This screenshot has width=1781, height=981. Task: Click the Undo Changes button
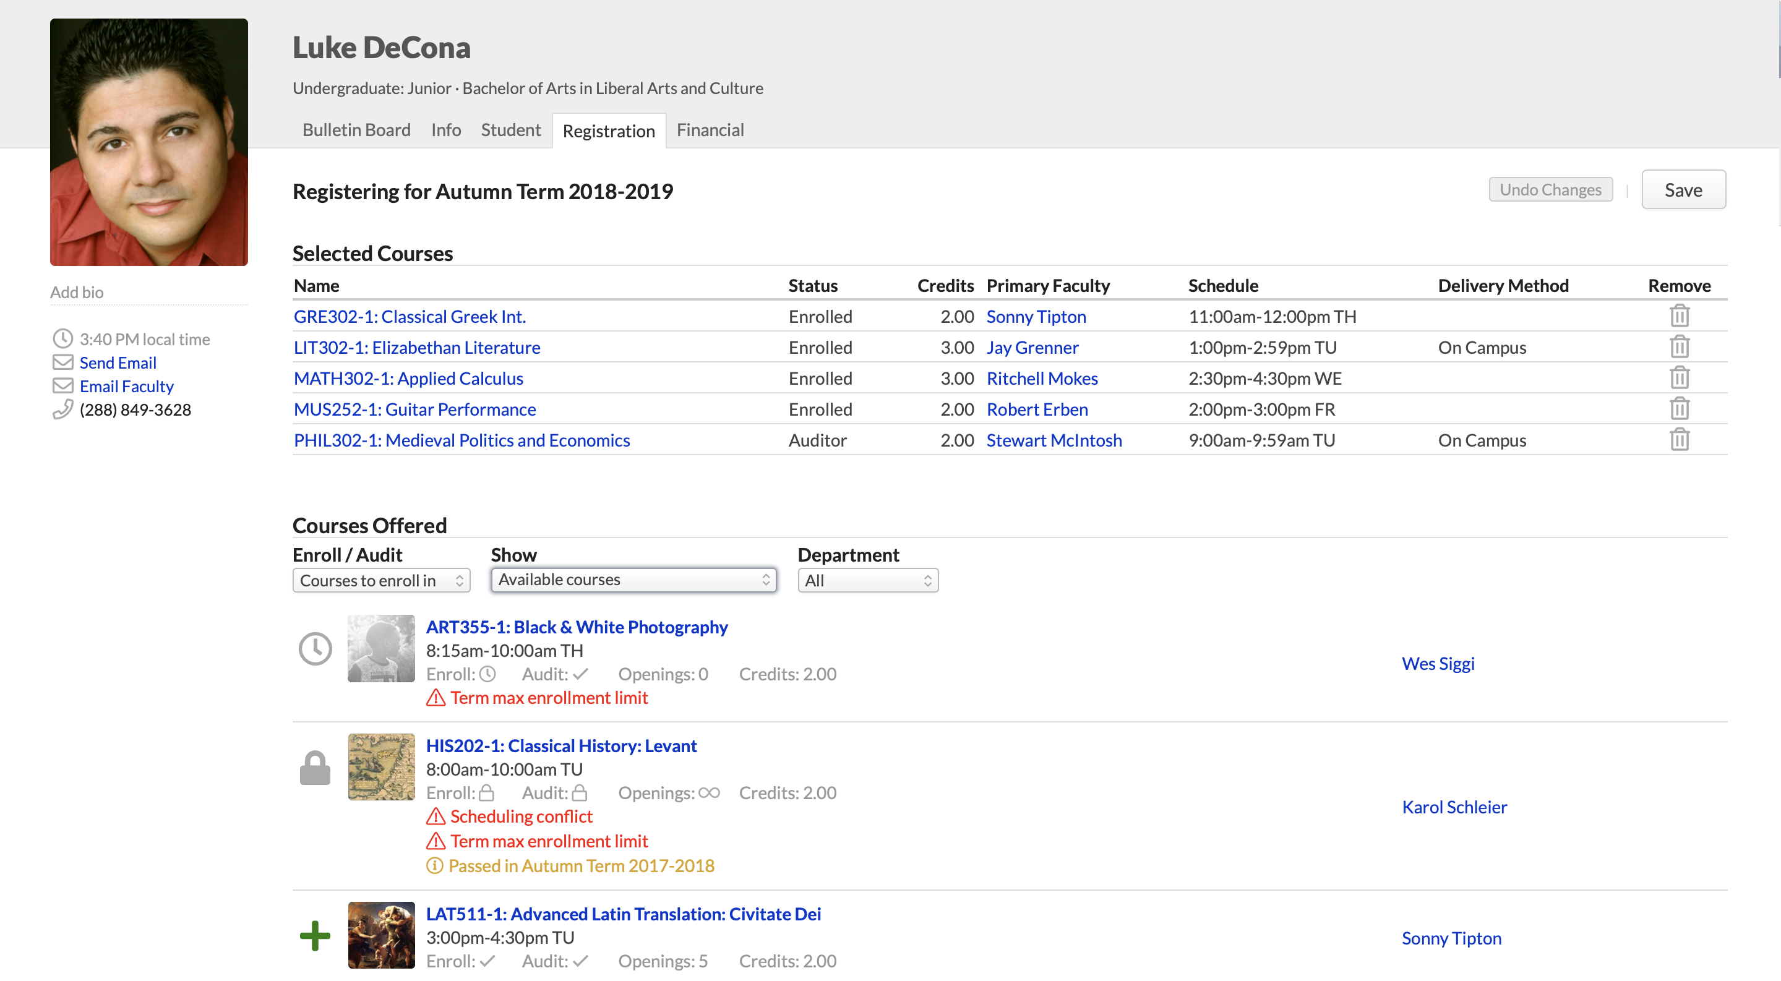pyautogui.click(x=1550, y=189)
